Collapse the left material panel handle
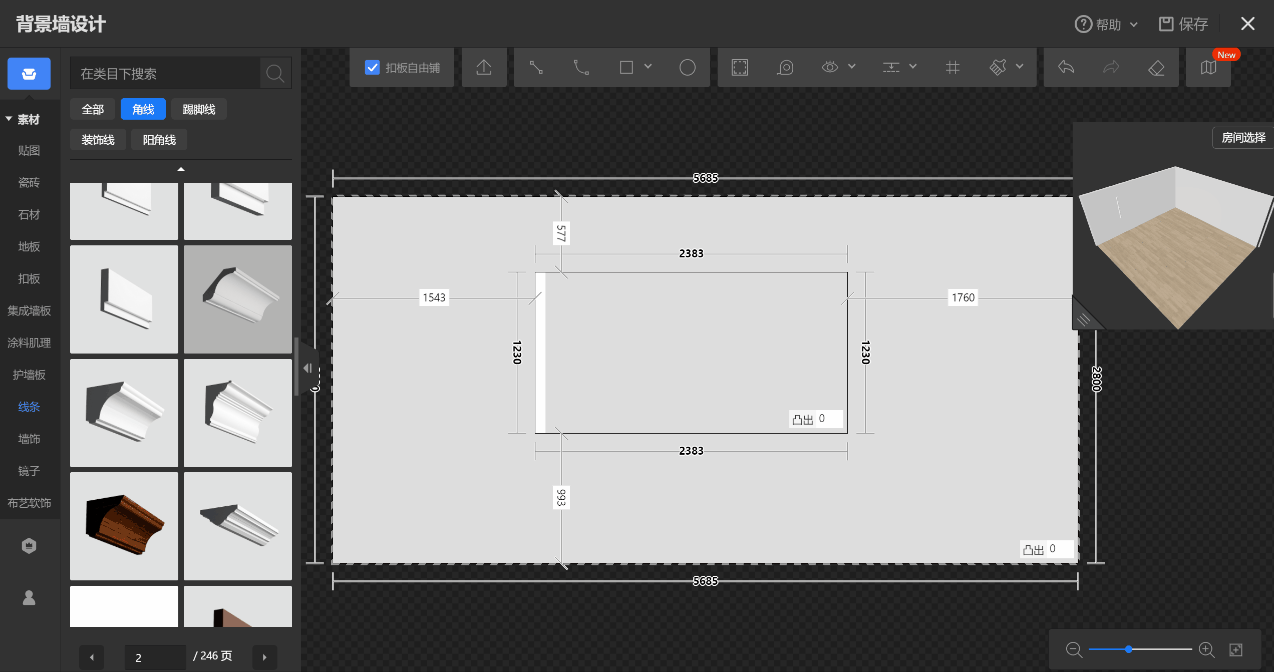1274x672 pixels. click(x=307, y=369)
